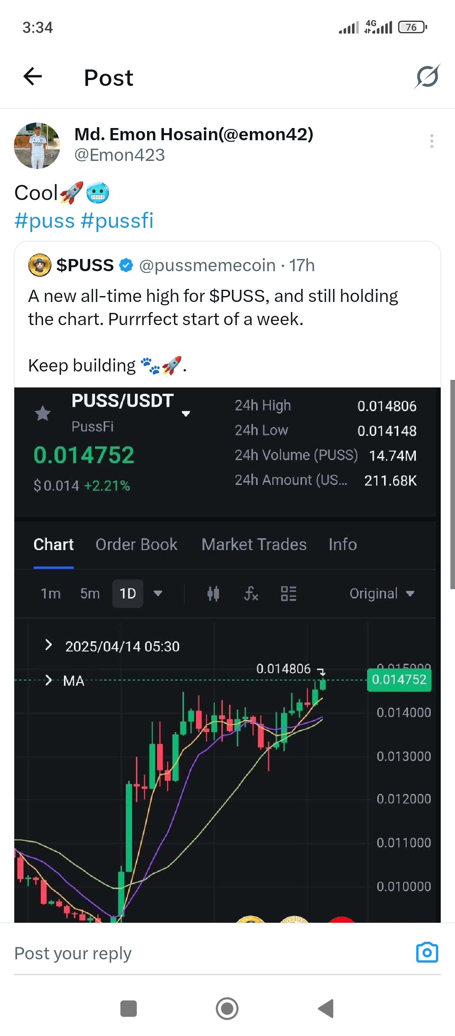Tap the camera icon in reply bar
This screenshot has height=1036, width=455.
427,953
